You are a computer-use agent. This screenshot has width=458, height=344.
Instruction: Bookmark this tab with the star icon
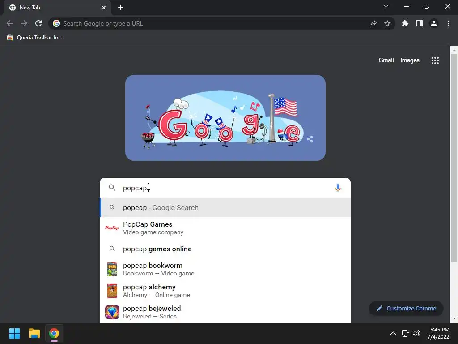pyautogui.click(x=387, y=23)
